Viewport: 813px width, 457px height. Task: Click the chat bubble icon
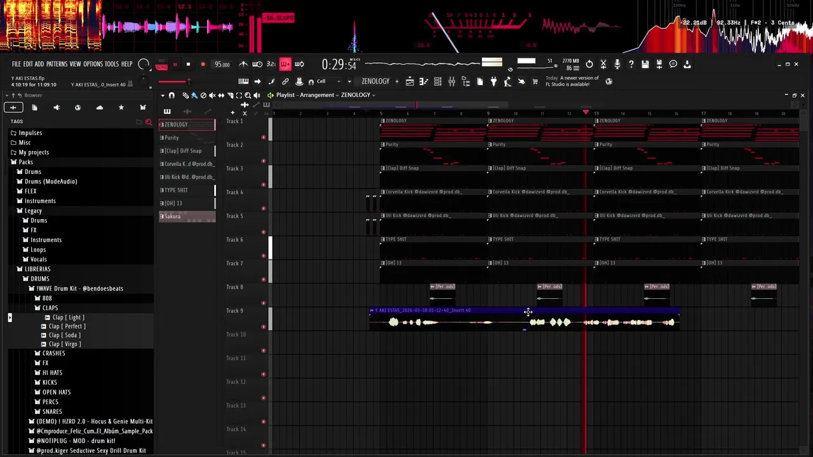673,64
